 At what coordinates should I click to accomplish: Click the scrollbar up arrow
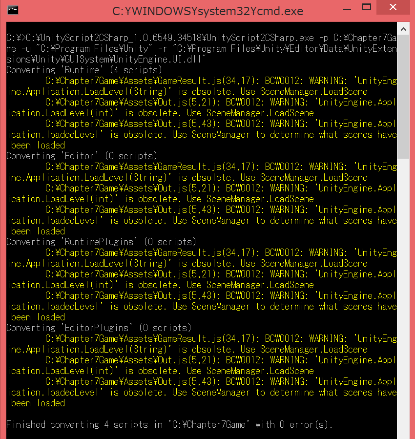[x=404, y=28]
